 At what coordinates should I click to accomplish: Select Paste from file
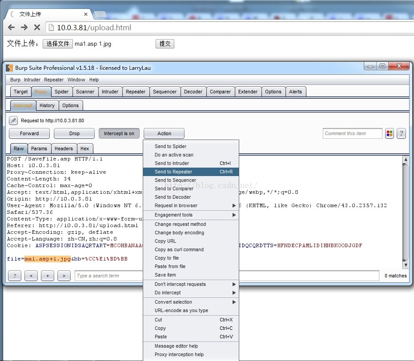coord(191,266)
